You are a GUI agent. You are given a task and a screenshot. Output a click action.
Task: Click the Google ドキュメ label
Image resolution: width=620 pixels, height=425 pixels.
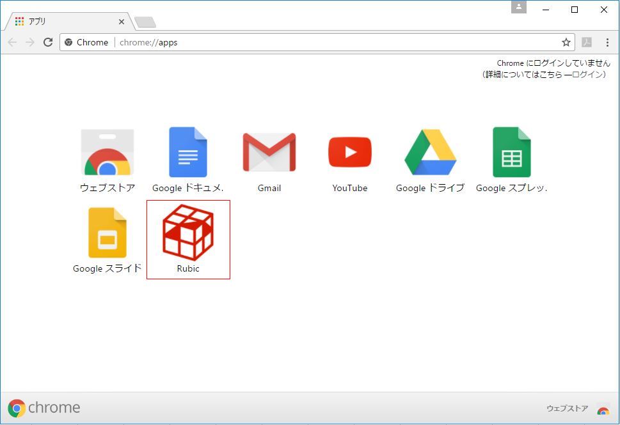(x=188, y=188)
